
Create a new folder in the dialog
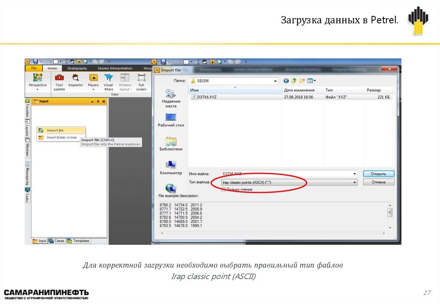pyautogui.click(x=302, y=81)
